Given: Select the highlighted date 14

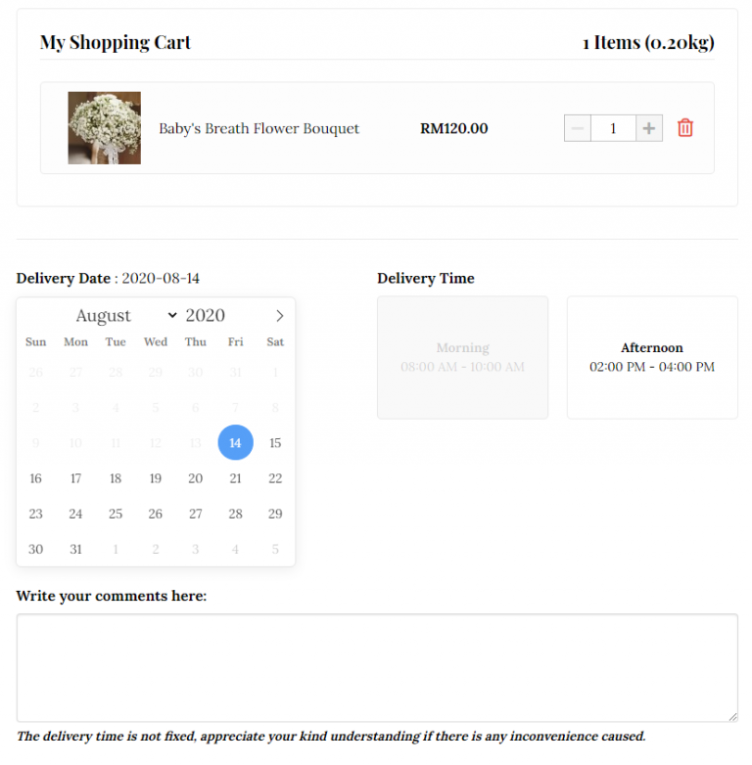Looking at the screenshot, I should [x=235, y=442].
